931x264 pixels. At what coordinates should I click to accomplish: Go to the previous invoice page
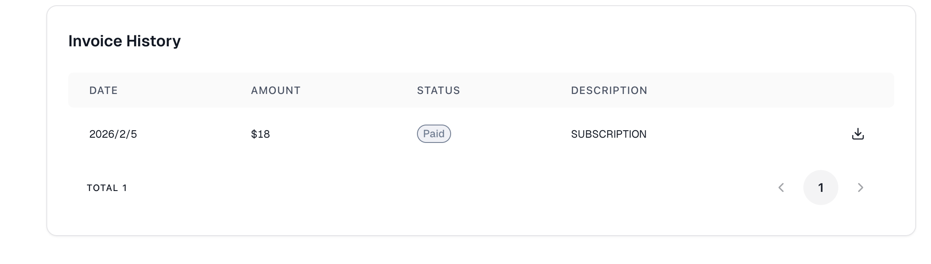tap(782, 188)
